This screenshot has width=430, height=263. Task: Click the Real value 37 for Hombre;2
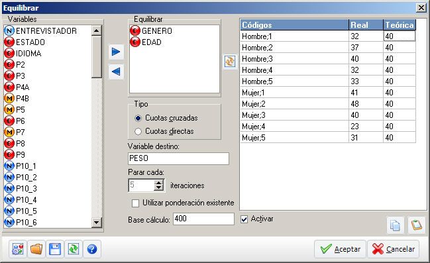[366, 48]
